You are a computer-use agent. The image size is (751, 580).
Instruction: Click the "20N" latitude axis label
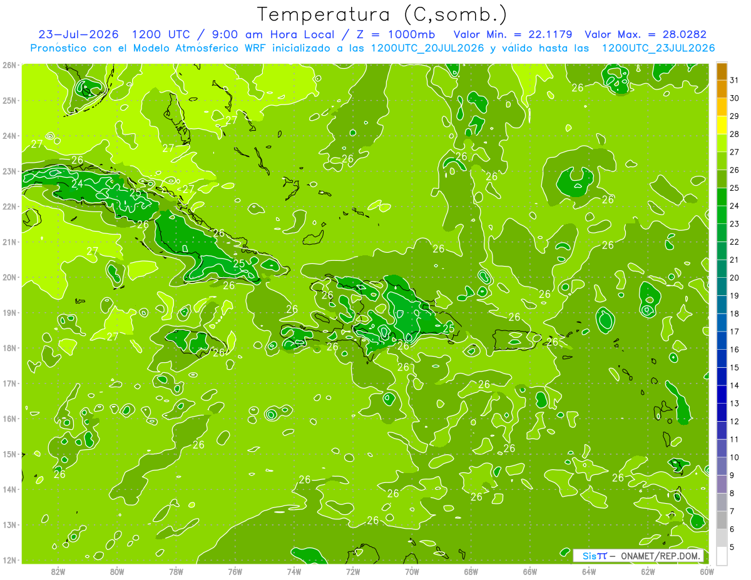(9, 277)
